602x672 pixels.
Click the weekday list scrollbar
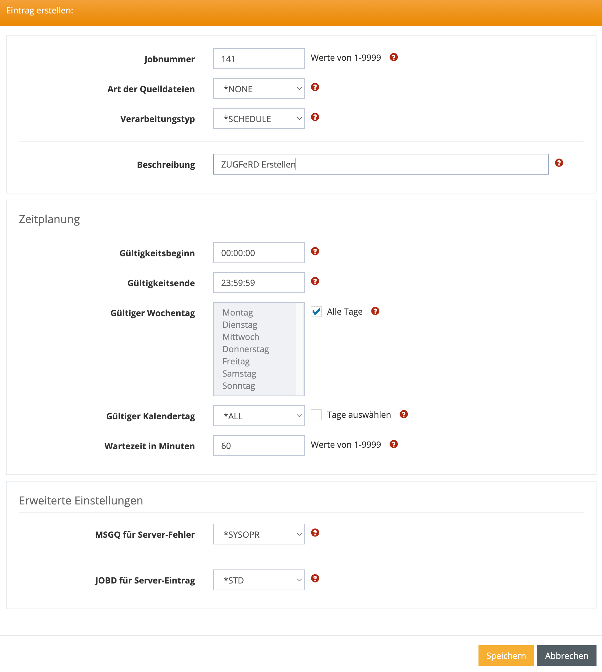pos(299,349)
